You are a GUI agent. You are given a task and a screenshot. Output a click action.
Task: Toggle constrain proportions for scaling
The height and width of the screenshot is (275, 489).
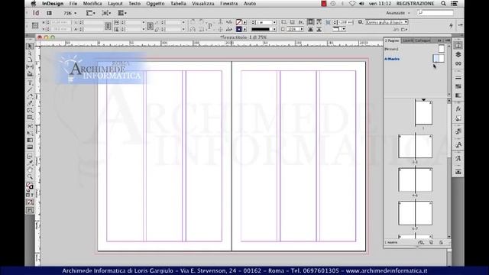coord(150,26)
